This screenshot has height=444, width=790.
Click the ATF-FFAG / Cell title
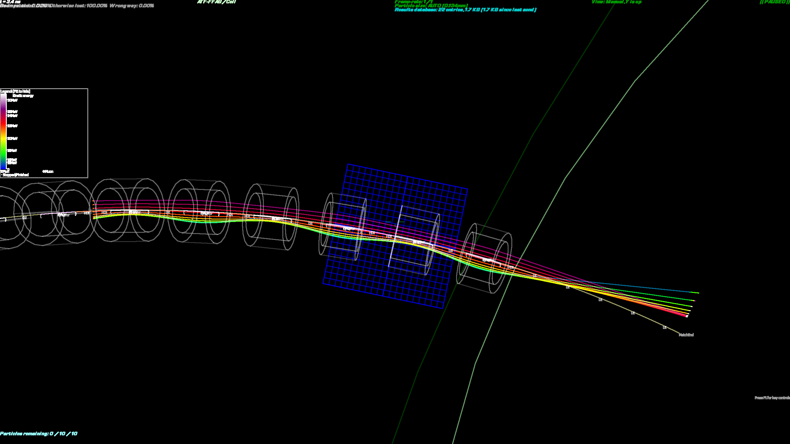[x=217, y=2]
